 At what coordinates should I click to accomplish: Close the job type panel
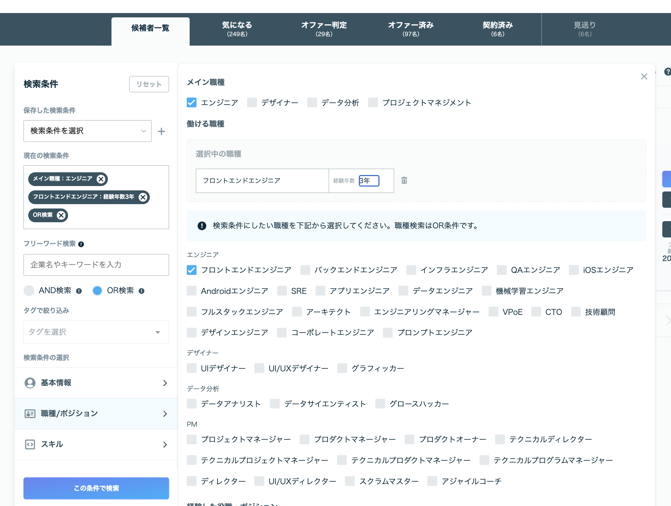click(x=644, y=76)
